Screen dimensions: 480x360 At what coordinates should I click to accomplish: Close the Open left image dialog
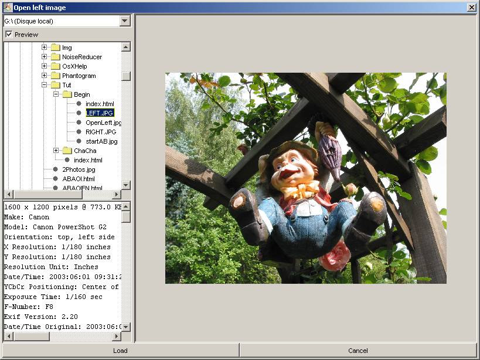click(x=472, y=8)
